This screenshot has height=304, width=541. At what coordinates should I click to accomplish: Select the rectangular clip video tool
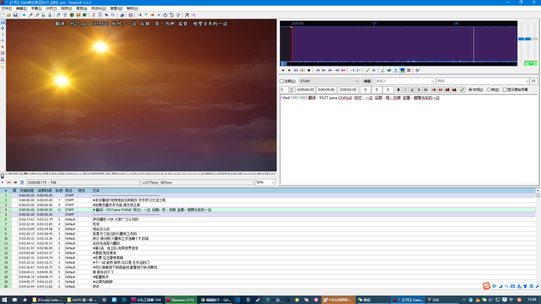pos(3,53)
